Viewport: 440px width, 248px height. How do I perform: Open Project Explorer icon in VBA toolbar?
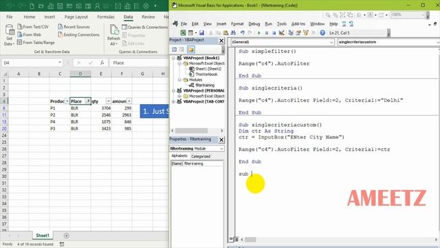click(291, 33)
